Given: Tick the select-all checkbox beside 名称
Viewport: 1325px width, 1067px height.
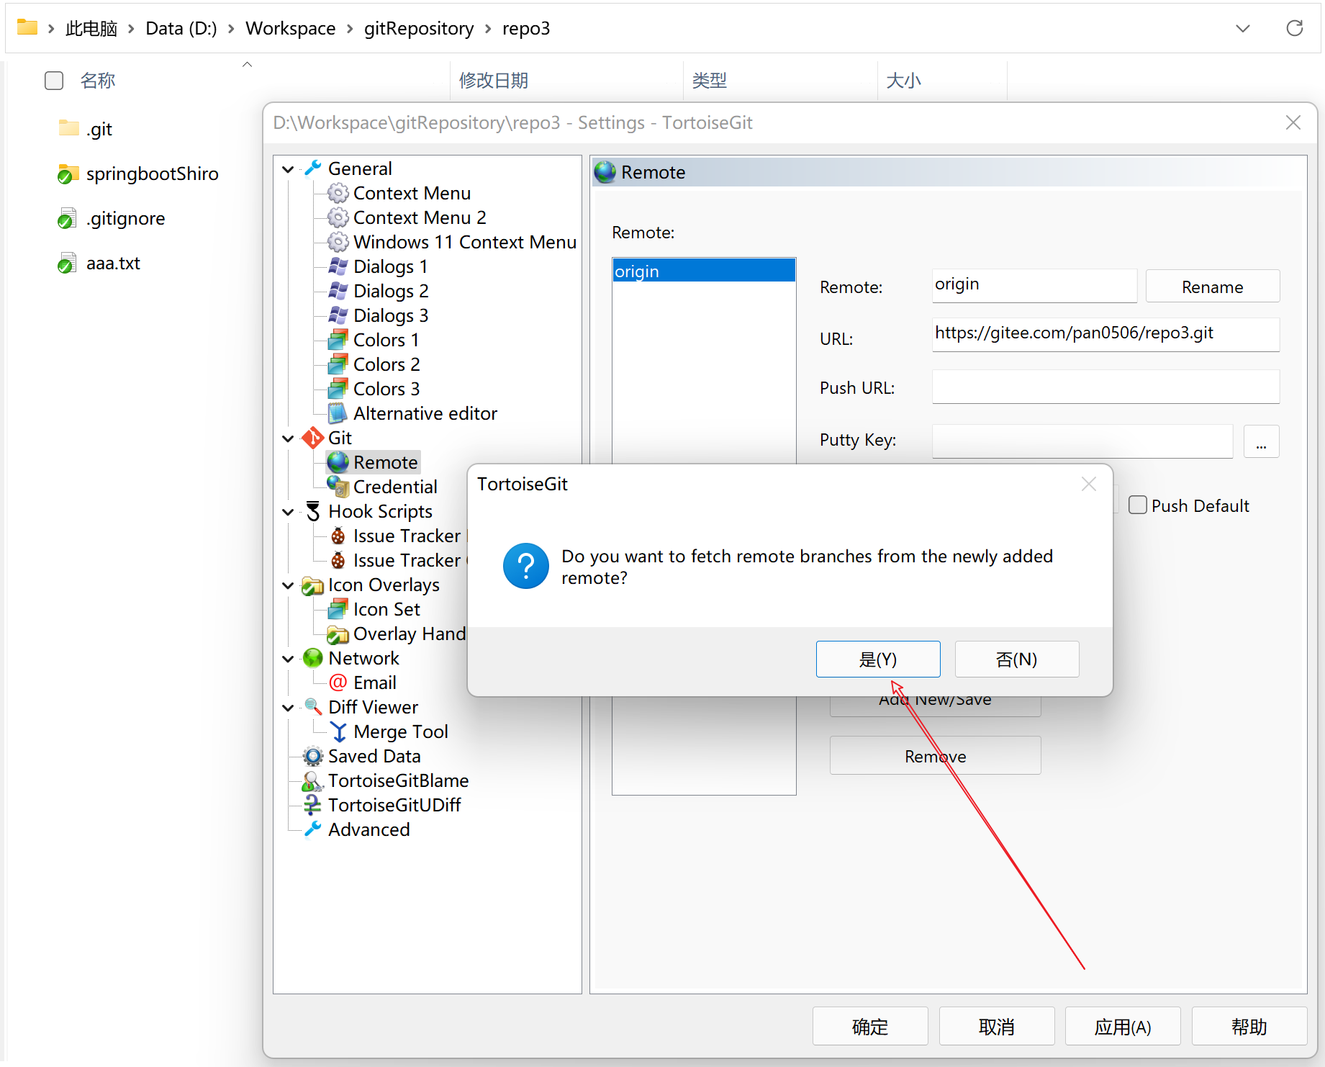Looking at the screenshot, I should 54,81.
